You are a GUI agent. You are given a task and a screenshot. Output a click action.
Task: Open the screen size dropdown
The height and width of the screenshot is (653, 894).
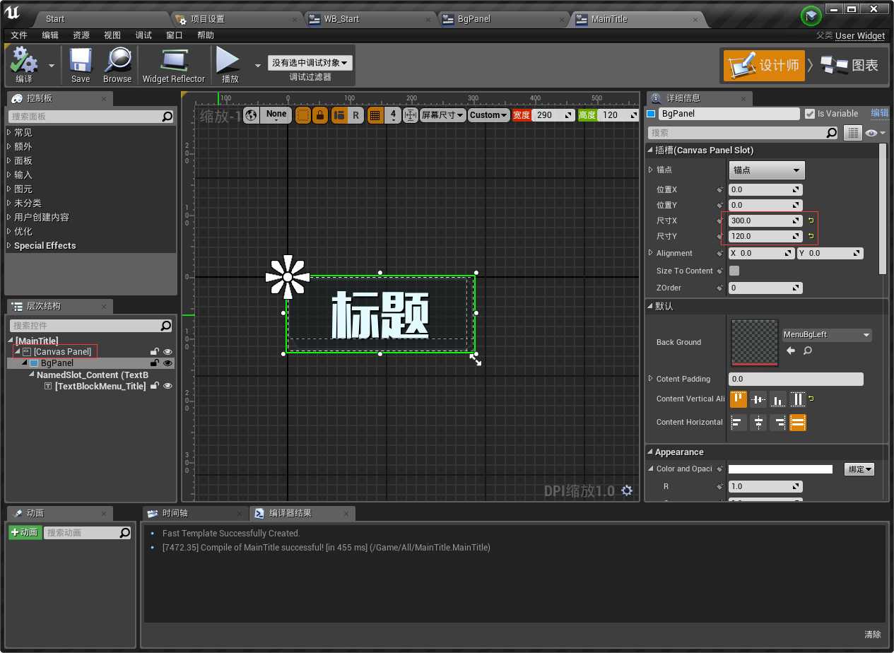[442, 114]
